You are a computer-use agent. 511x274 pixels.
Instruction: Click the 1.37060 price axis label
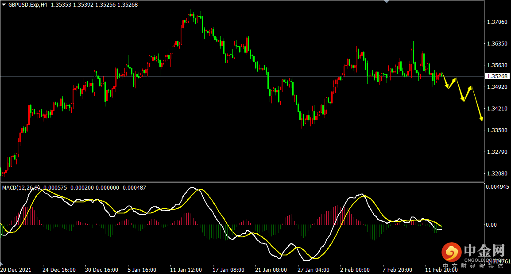click(x=496, y=22)
